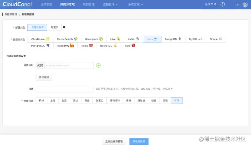The width and height of the screenshot is (251, 147).
Task: Click 新增数据源 submit button
Action: coord(139,141)
